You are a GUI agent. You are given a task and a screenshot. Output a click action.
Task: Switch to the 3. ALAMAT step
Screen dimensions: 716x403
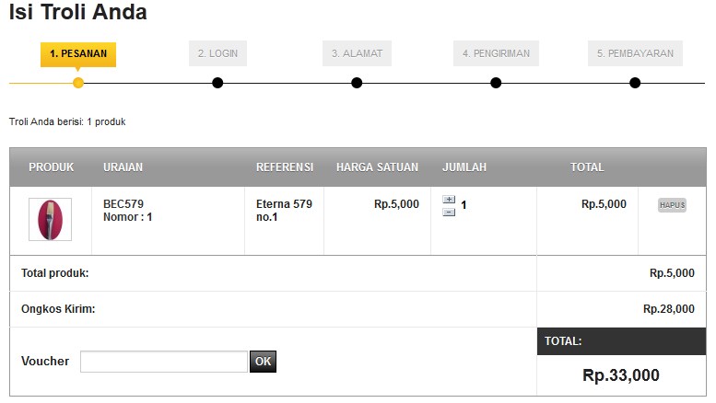357,53
